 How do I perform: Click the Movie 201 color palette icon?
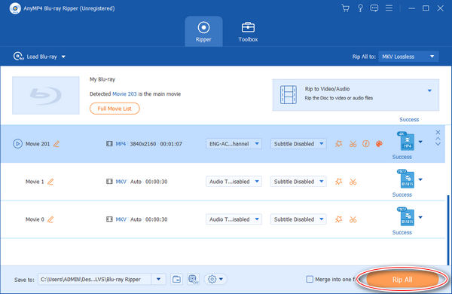379,144
